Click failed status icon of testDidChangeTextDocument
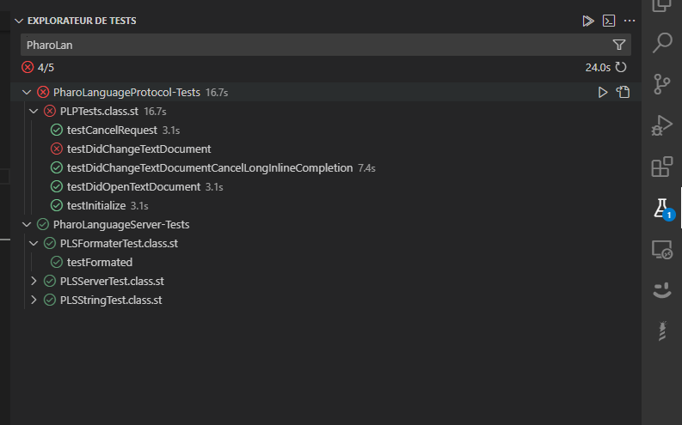Screen dimensions: 682x425 57,149
